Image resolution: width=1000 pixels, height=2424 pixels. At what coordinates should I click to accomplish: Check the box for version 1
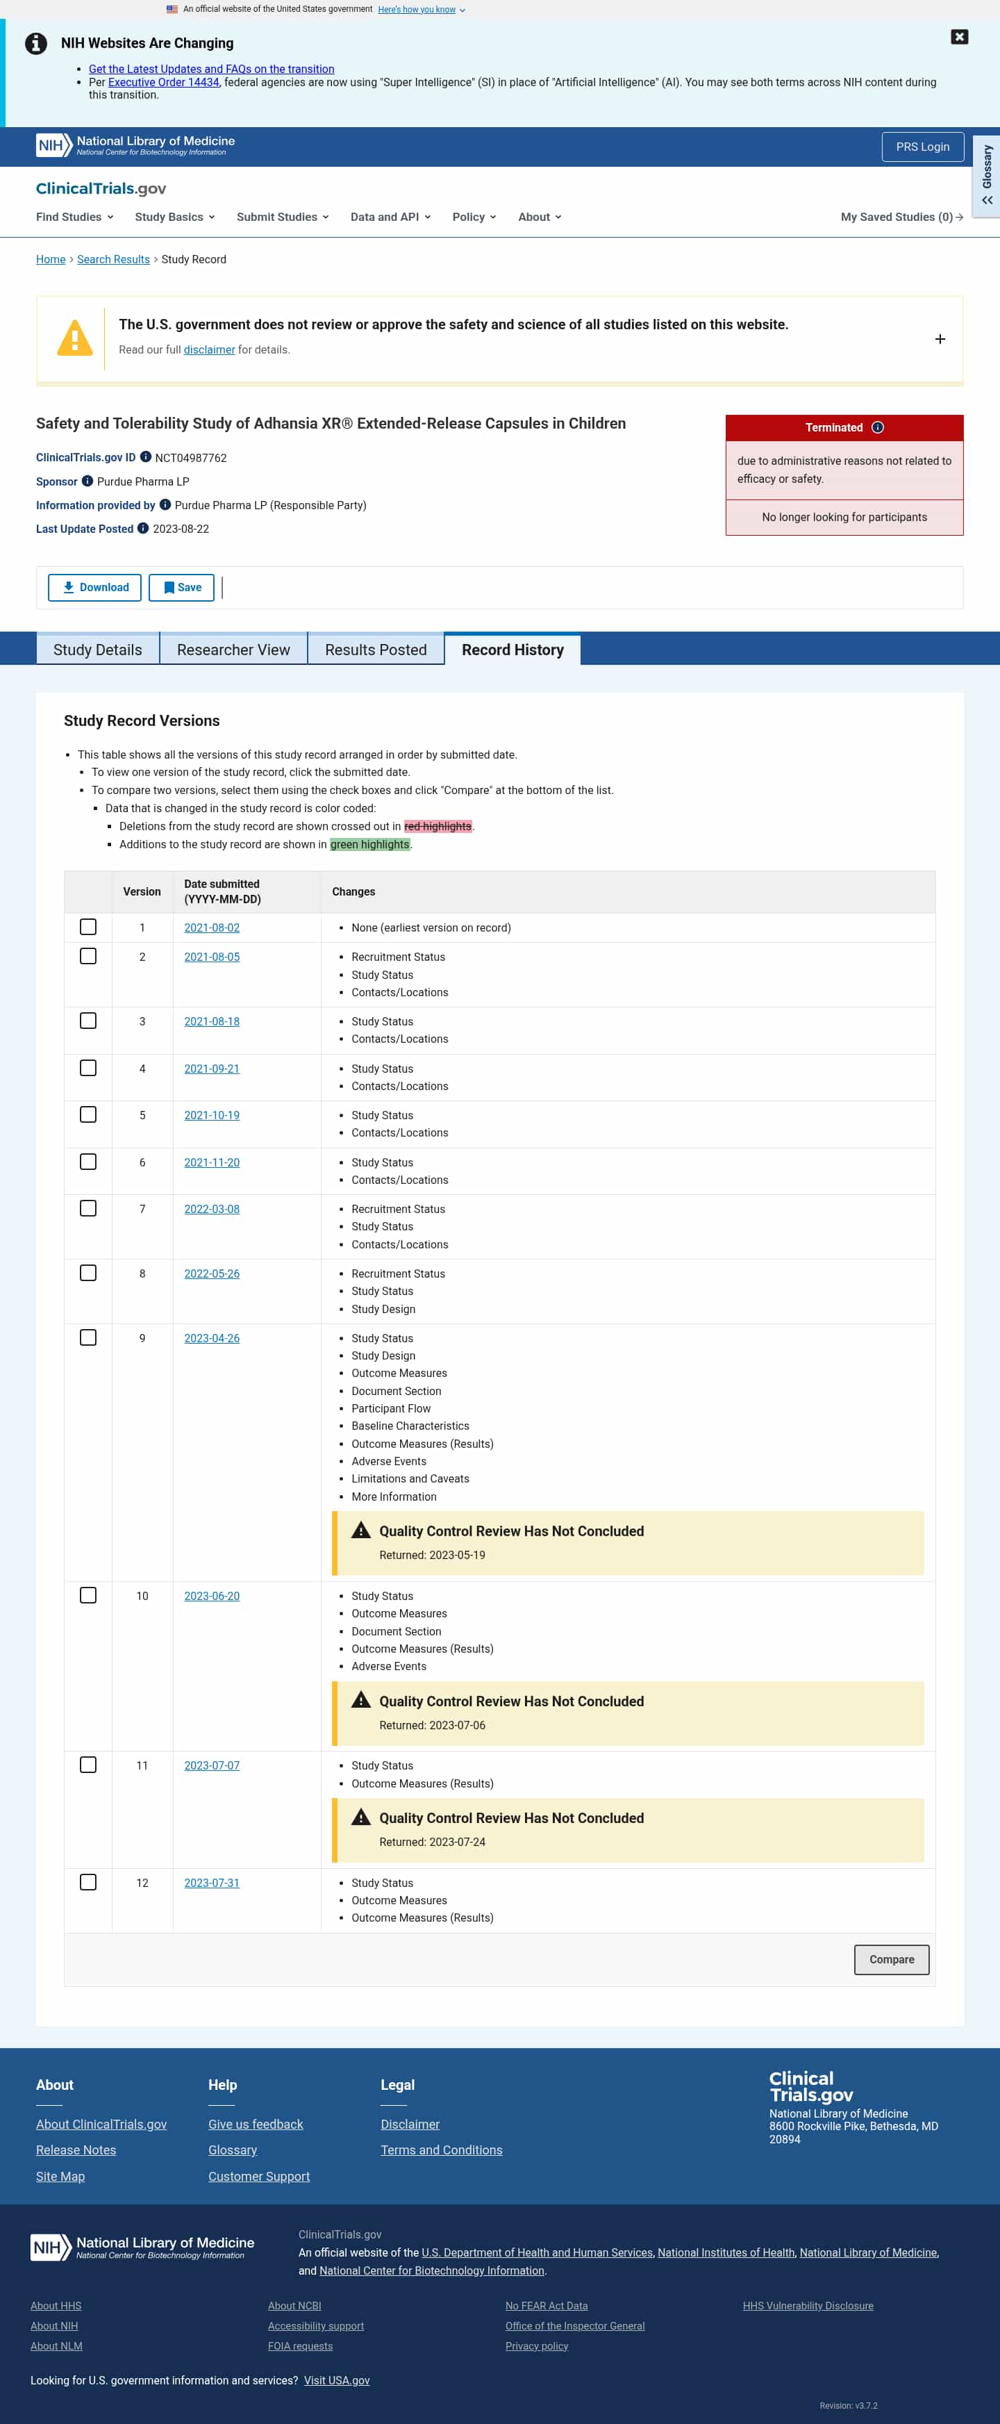[x=88, y=927]
